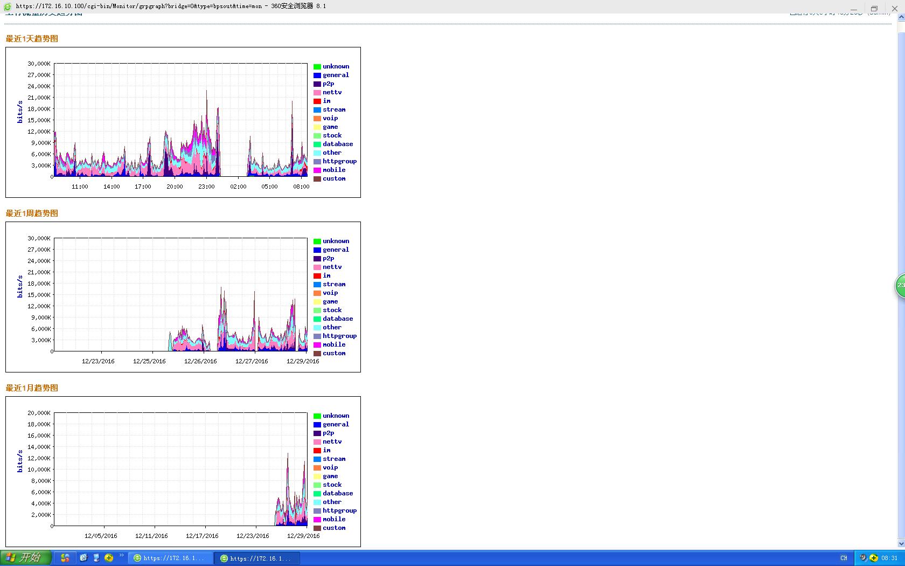Click the stock swatch in 1-week chart
905x566 pixels.
317,310
